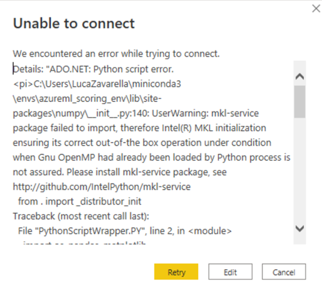Click the 'package failed to import' line

(139, 128)
